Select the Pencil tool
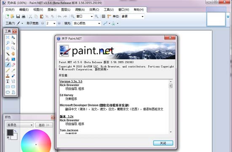The width and height of the screenshot is (232, 152). [8, 70]
